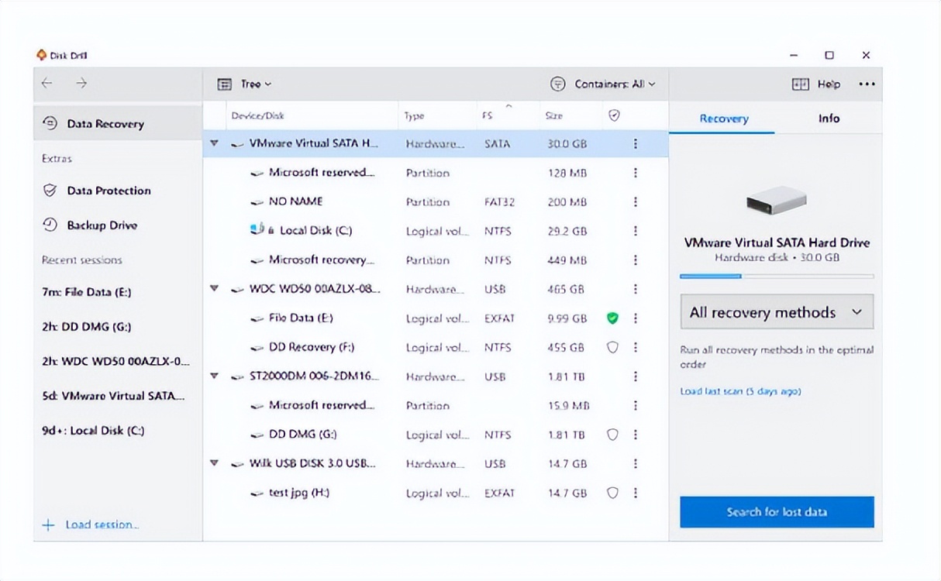Select the Microsoft recovery partition row
941x581 pixels.
point(436,260)
